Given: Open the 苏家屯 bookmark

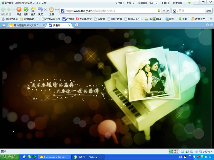Looking at the screenshot, I should 100,19.
